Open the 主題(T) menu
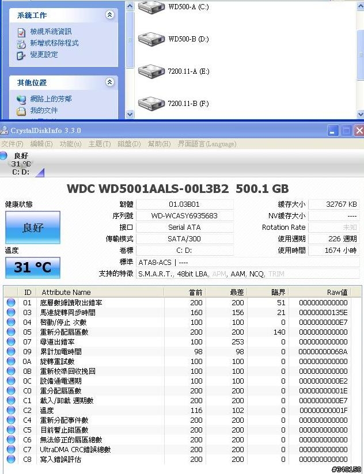 100,144
